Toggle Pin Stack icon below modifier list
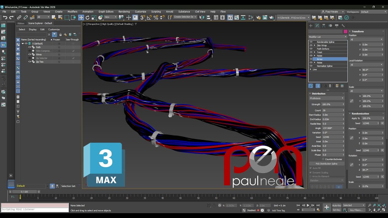Viewport: 388px width, 218px height. click(311, 86)
